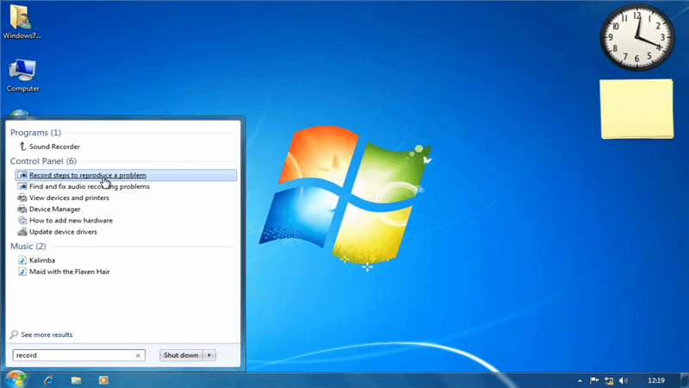The height and width of the screenshot is (388, 689).
Task: Click the Kalimba music file icon
Action: 22,260
